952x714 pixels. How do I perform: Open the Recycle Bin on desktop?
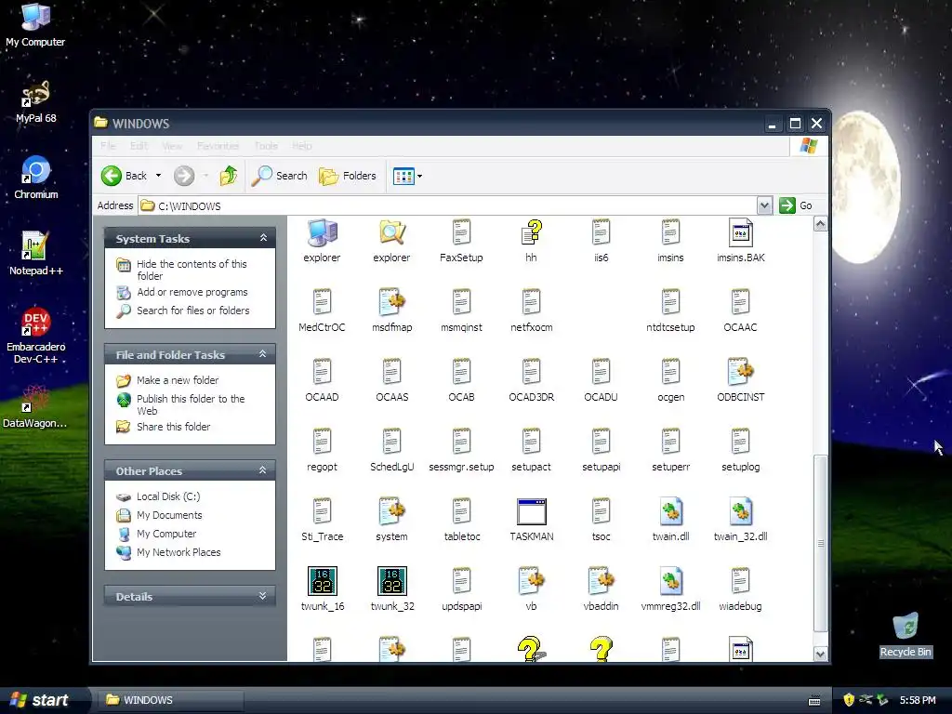coord(906,635)
